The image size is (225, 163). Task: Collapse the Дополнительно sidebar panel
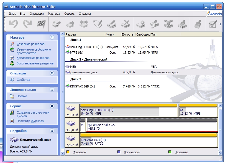click(x=52, y=89)
